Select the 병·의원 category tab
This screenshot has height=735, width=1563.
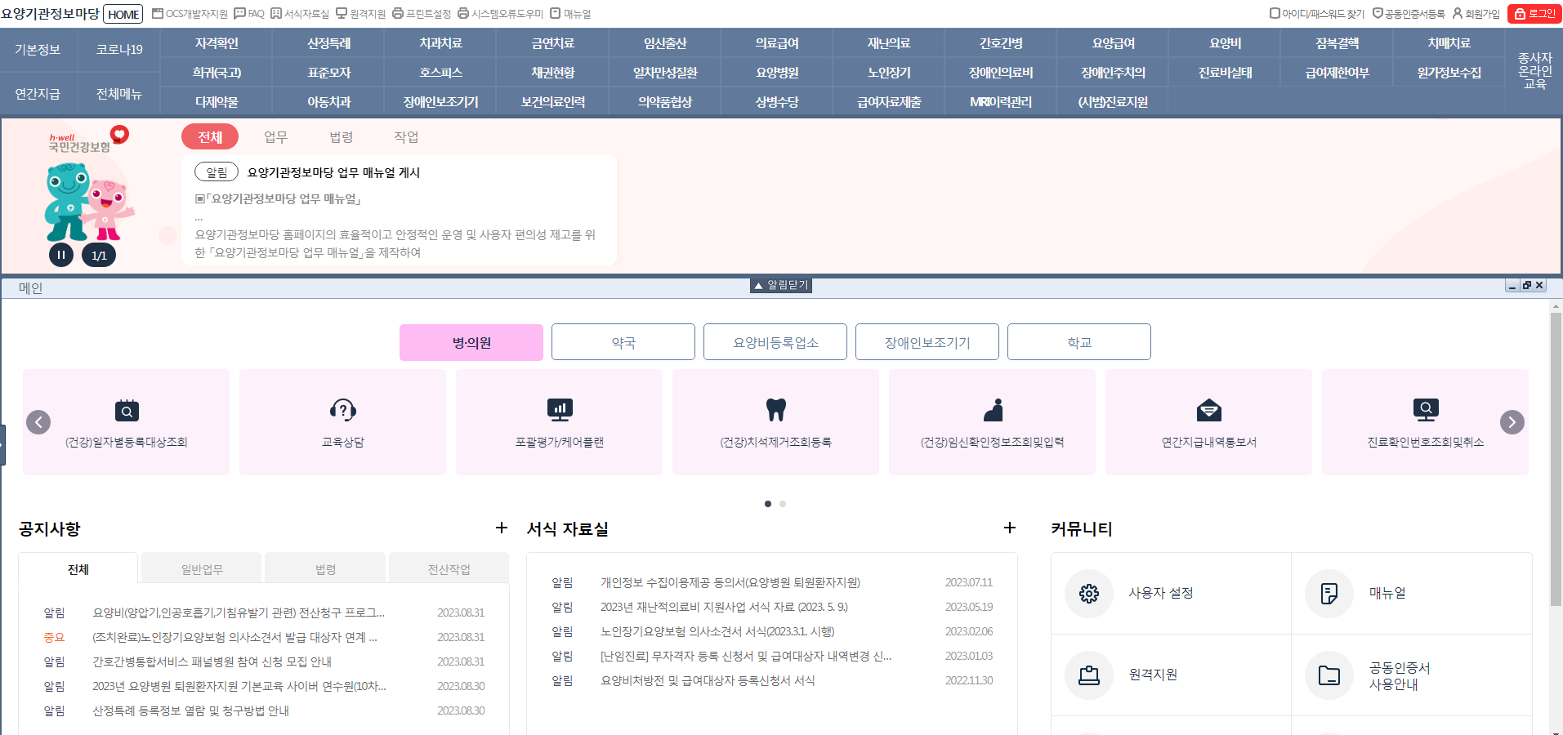click(x=471, y=342)
